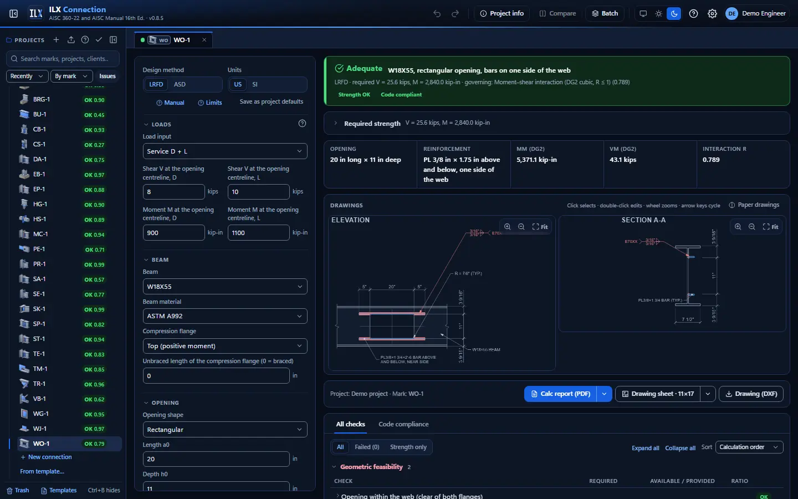Image resolution: width=798 pixels, height=499 pixels.
Task: Show the Issues filter
Action: coord(108,76)
